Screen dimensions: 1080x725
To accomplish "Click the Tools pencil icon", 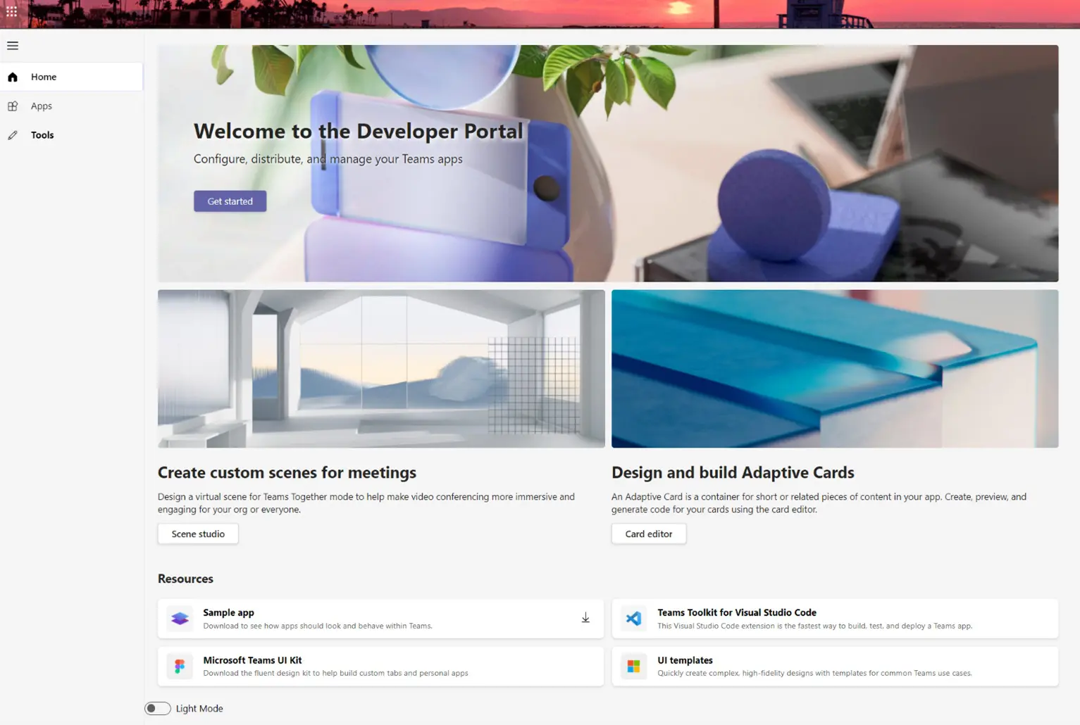I will pyautogui.click(x=13, y=134).
